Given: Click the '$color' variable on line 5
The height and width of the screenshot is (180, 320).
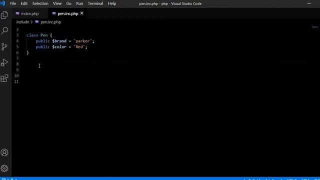Looking at the screenshot, I should pyautogui.click(x=59, y=46).
